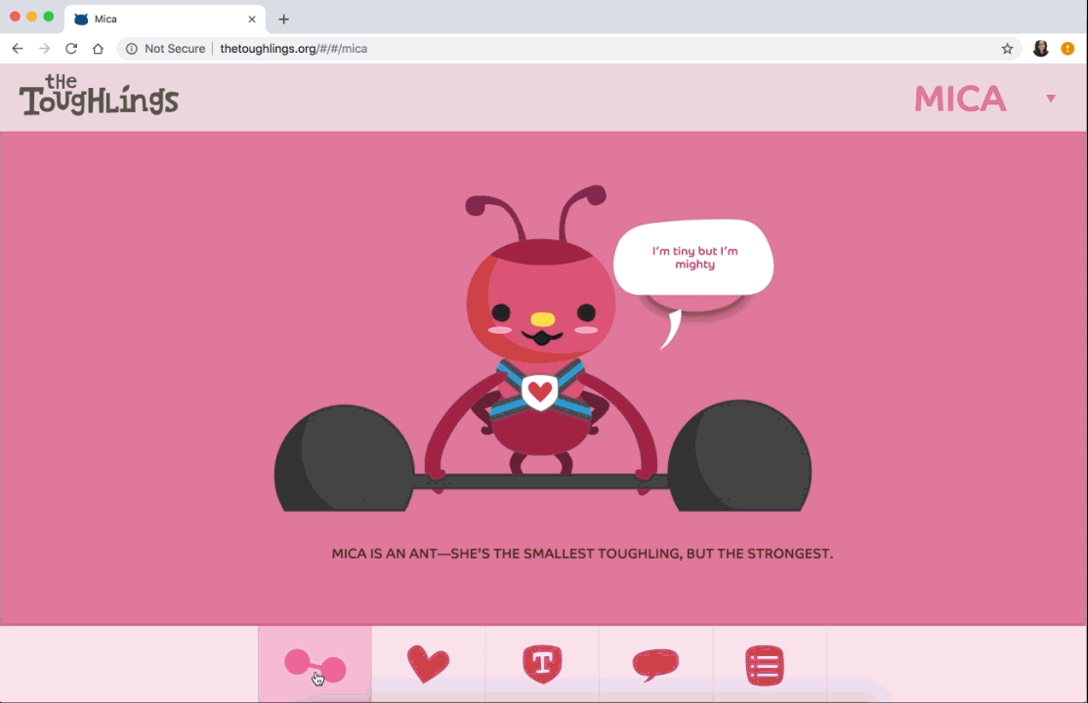Click the Mica description caption text

[x=582, y=554]
